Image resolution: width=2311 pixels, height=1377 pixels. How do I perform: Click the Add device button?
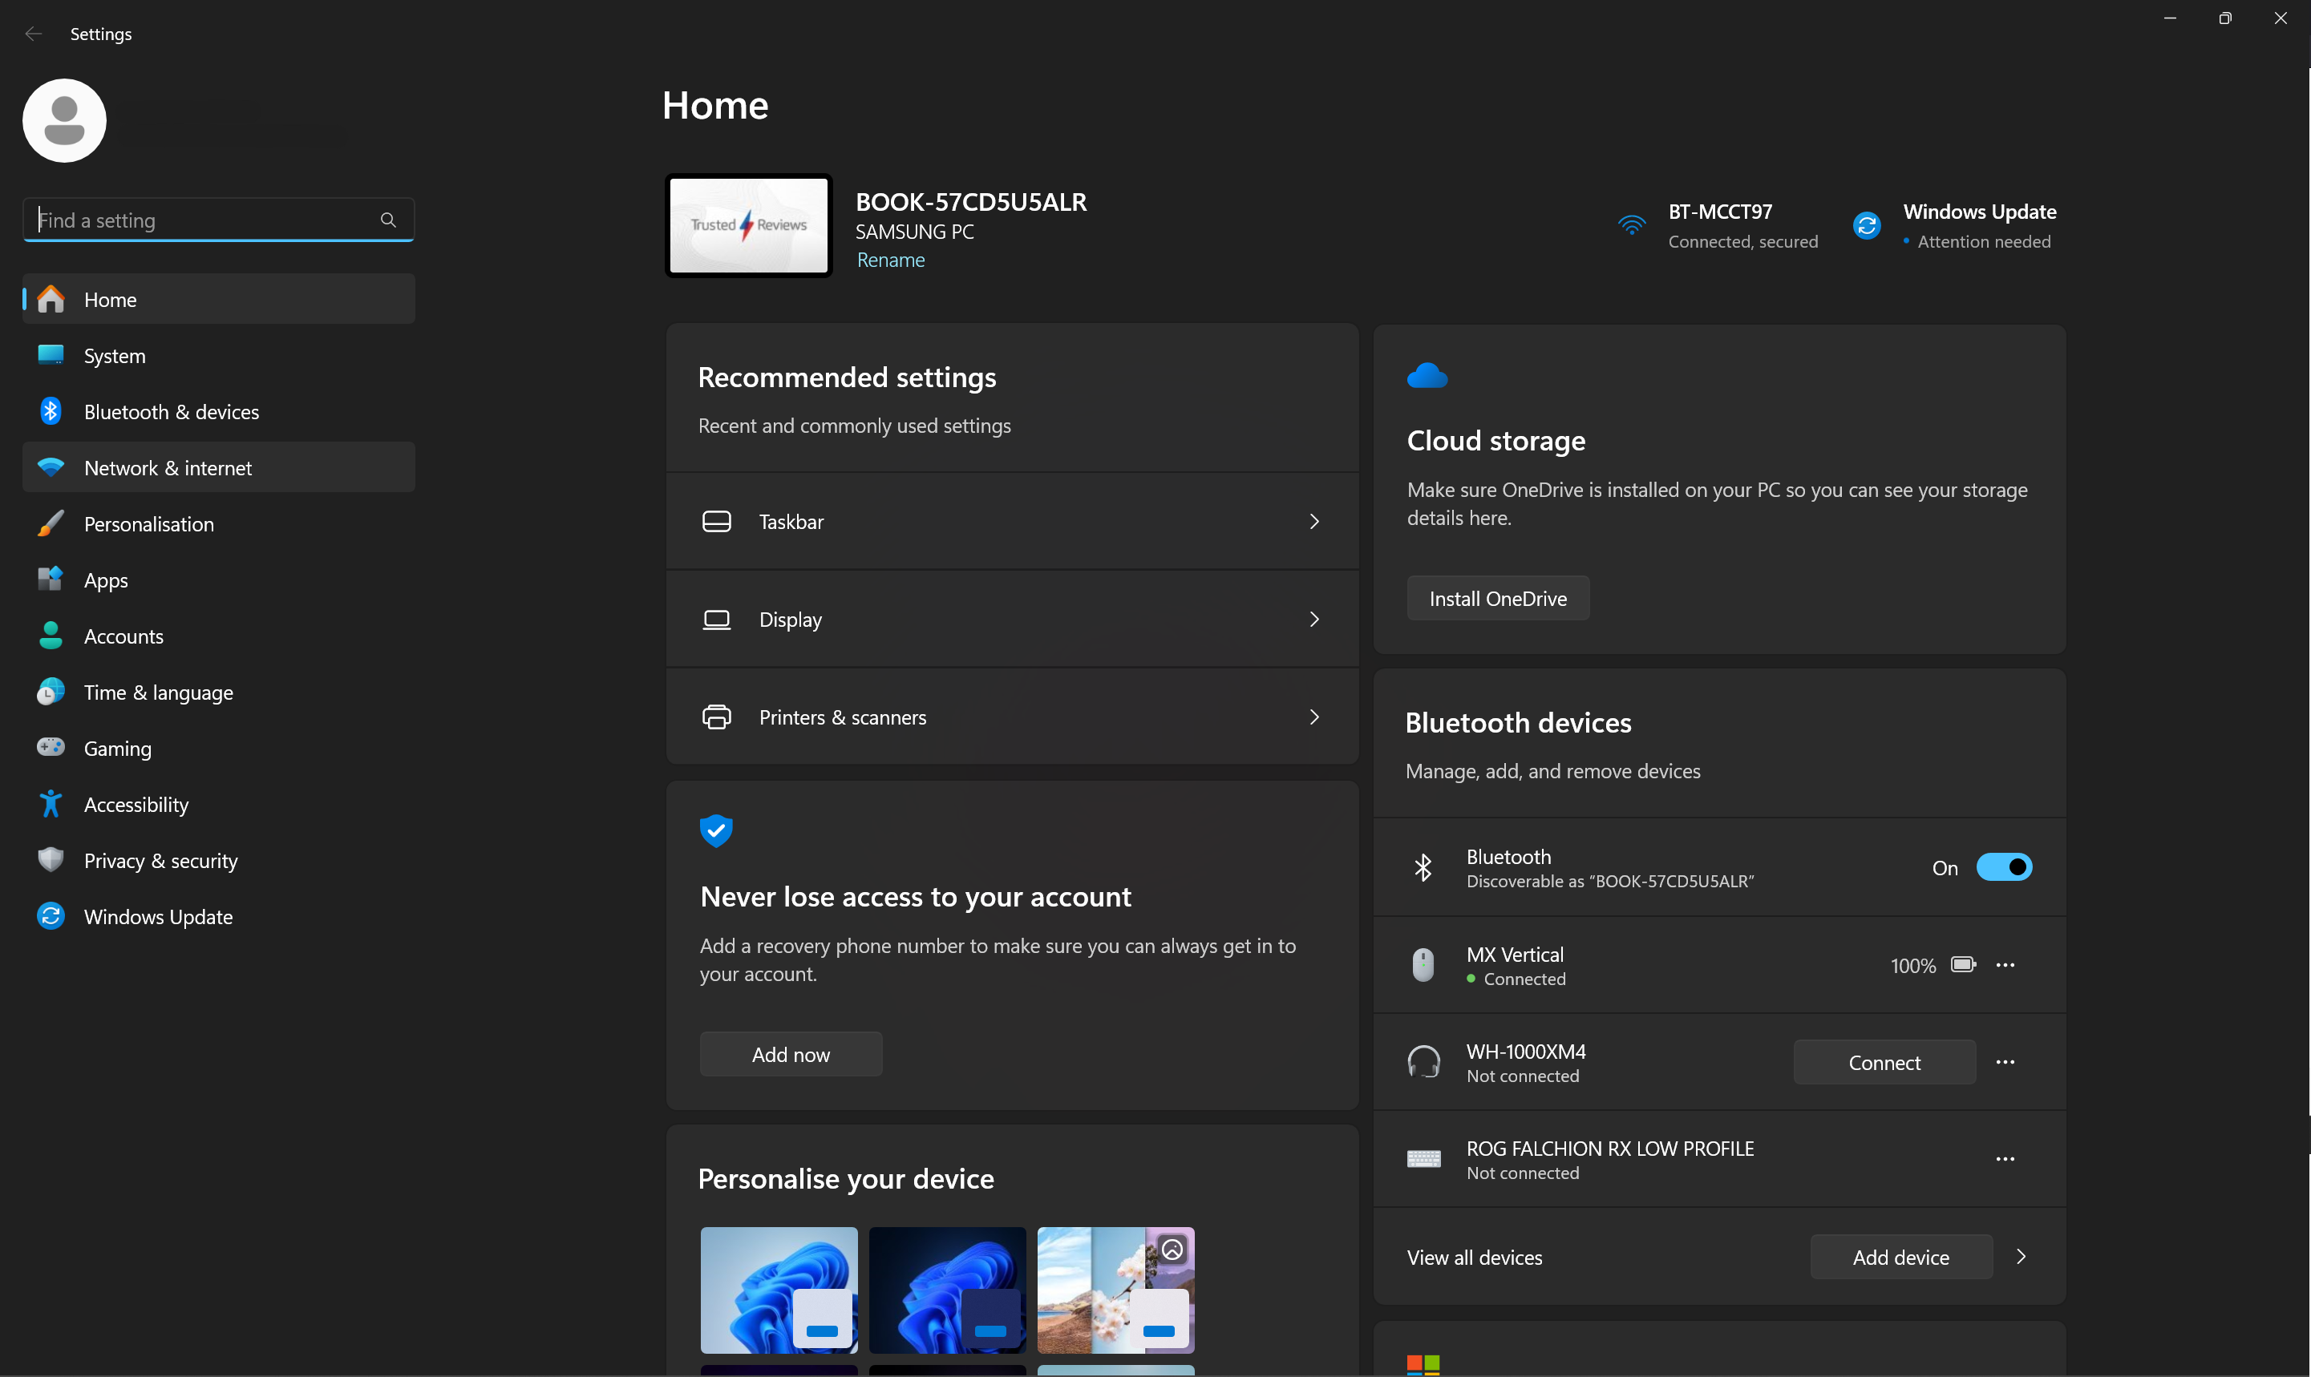tap(1900, 1258)
